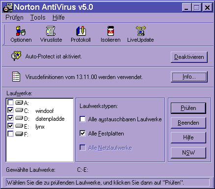This screenshot has height=189, width=215.
Task: Click the Virusdefinitionen vom 13.11.00 text
Action: [x=84, y=77]
